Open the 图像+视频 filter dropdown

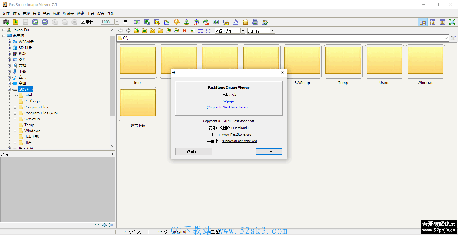pyautogui.click(x=243, y=31)
